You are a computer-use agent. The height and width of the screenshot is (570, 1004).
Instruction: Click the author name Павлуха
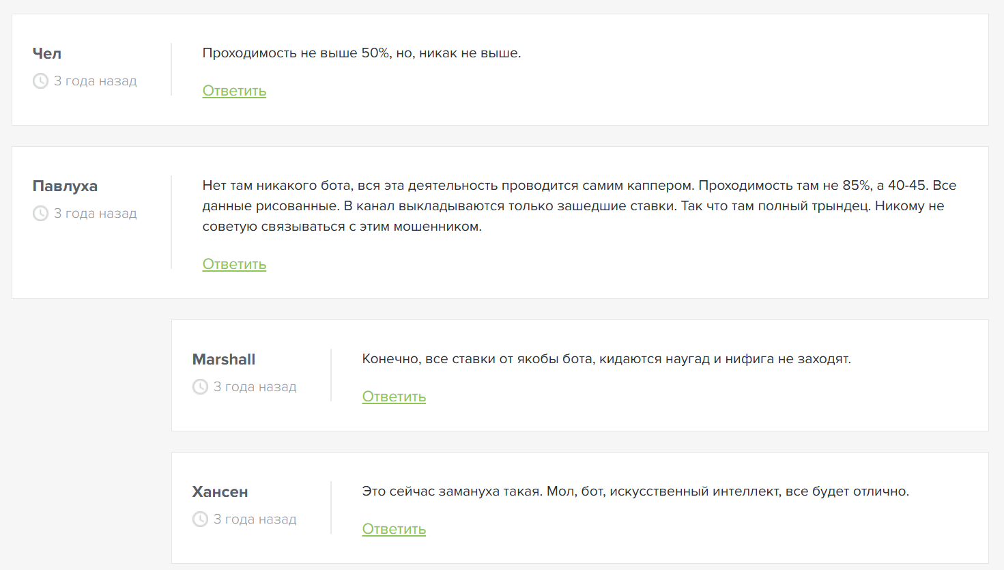tap(65, 186)
